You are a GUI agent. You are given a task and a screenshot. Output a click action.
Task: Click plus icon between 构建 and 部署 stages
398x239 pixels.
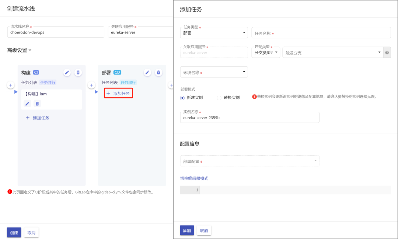coord(91,85)
